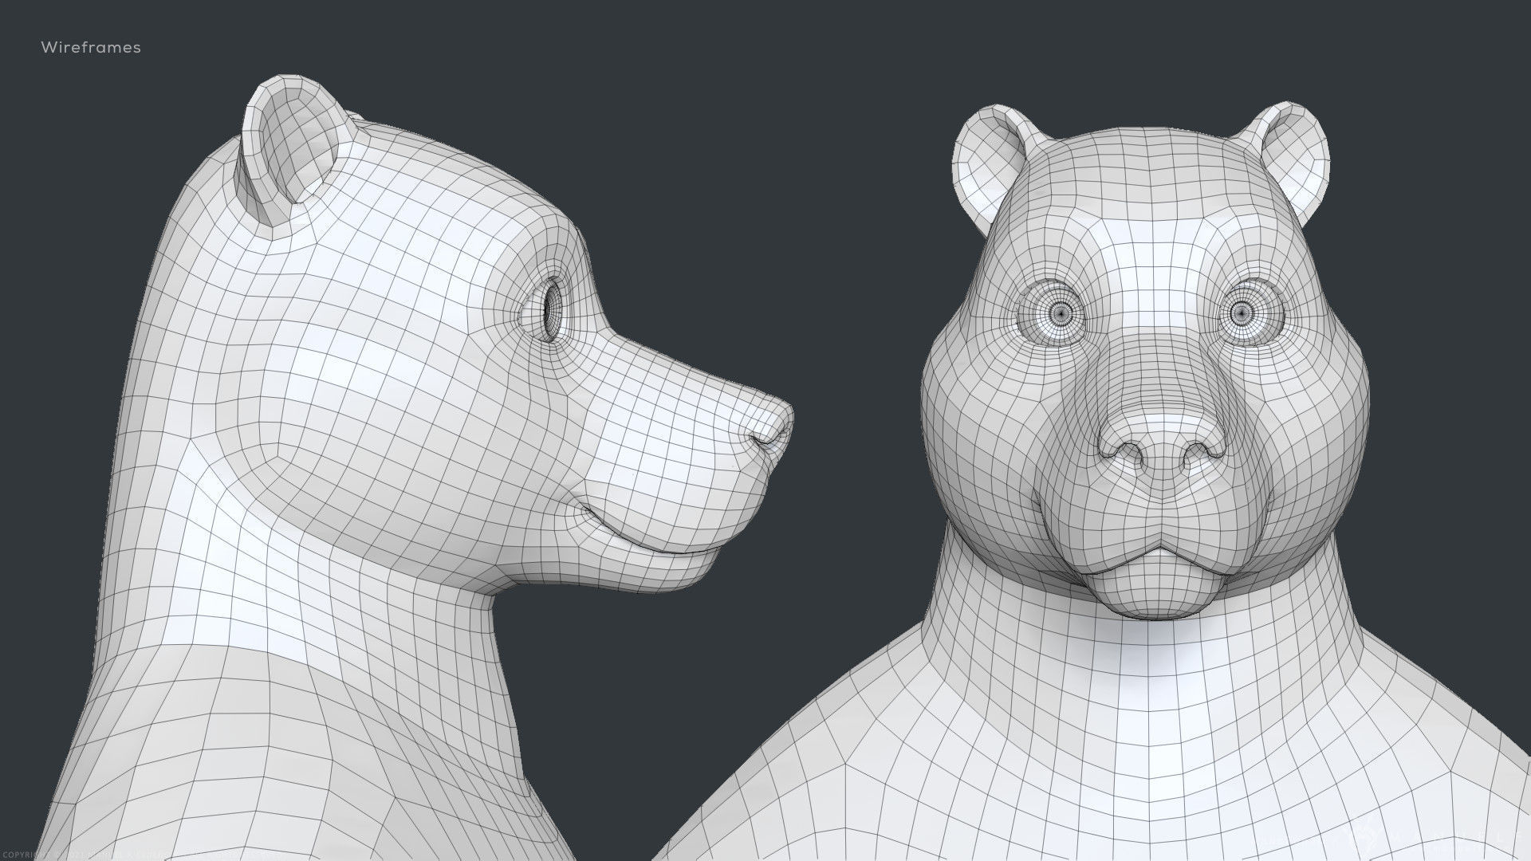
Task: Click the "Wireframes" title label
Action: pyautogui.click(x=91, y=48)
